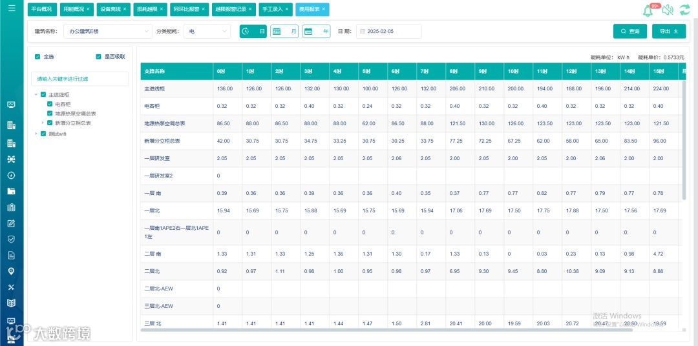698x346 pixels.
Task: Open the open-book sidebar icon
Action: click(x=12, y=303)
